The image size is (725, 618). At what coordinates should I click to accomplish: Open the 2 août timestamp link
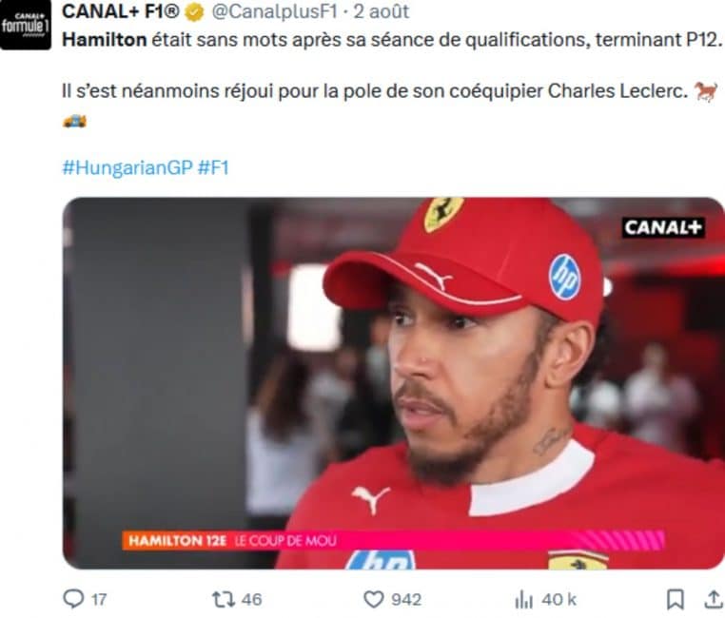pos(381,12)
